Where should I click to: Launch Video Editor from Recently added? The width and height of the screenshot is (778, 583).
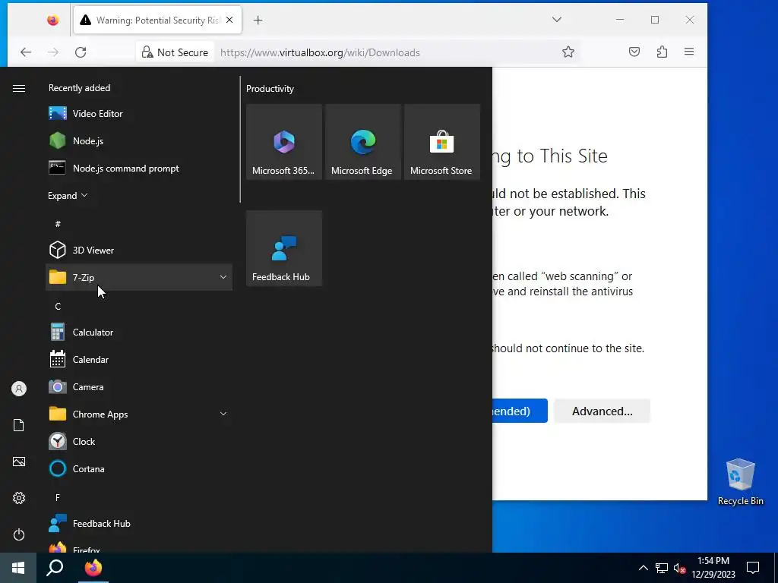click(x=139, y=114)
